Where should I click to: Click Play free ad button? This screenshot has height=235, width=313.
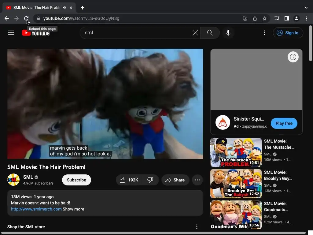[x=284, y=123]
